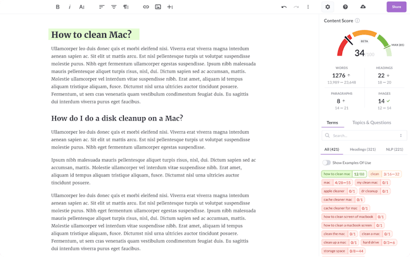This screenshot has width=410, height=257.
Task: Click the Headings count 22
Action: (x=381, y=76)
